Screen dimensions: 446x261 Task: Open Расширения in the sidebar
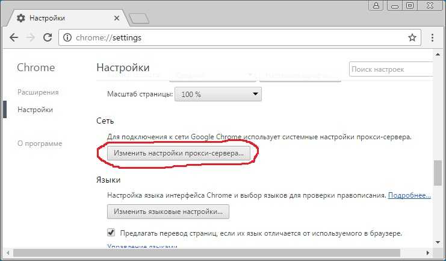click(38, 92)
